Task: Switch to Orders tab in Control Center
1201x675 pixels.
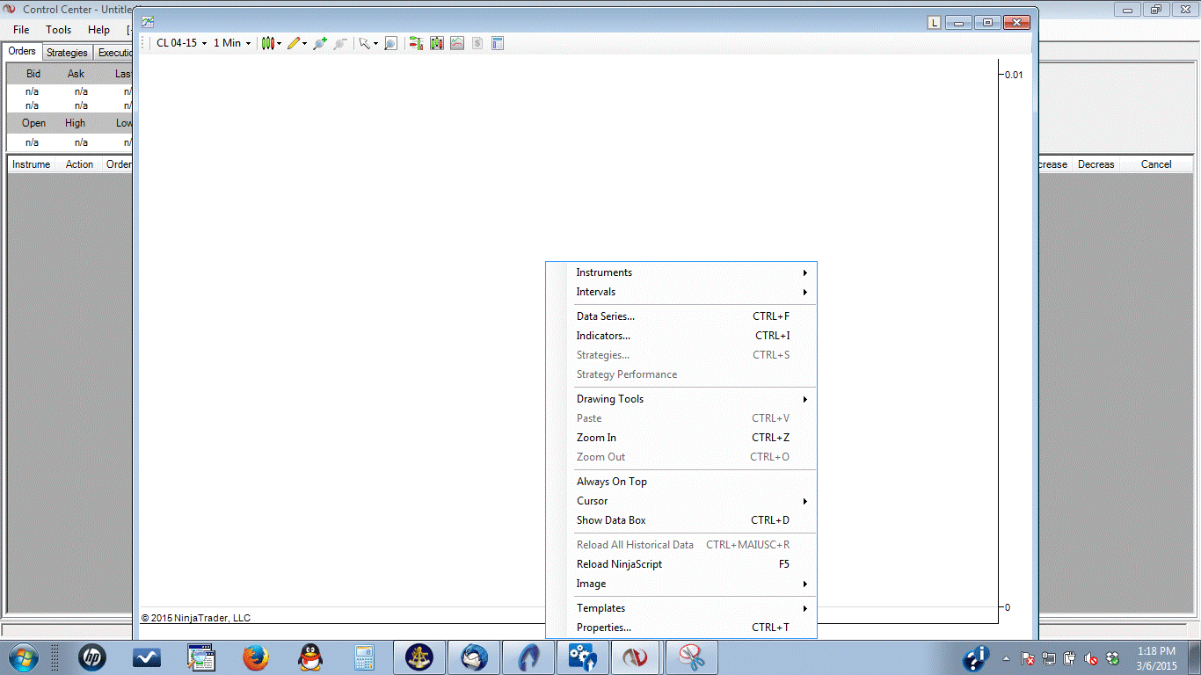Action: [x=22, y=52]
